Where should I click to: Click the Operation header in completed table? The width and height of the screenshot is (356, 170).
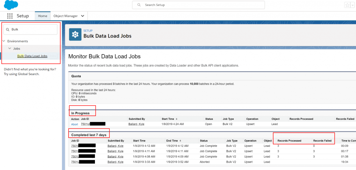click(250, 141)
